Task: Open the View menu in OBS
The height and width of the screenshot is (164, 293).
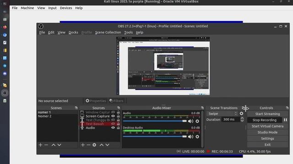Action: (x=61, y=32)
